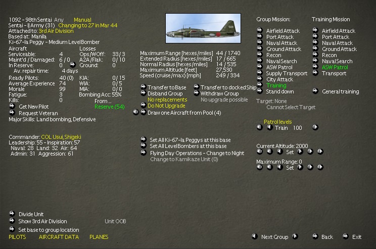The width and height of the screenshot is (376, 249).
Task: Toggle Flying Day Operations to Night
Action: [143, 153]
